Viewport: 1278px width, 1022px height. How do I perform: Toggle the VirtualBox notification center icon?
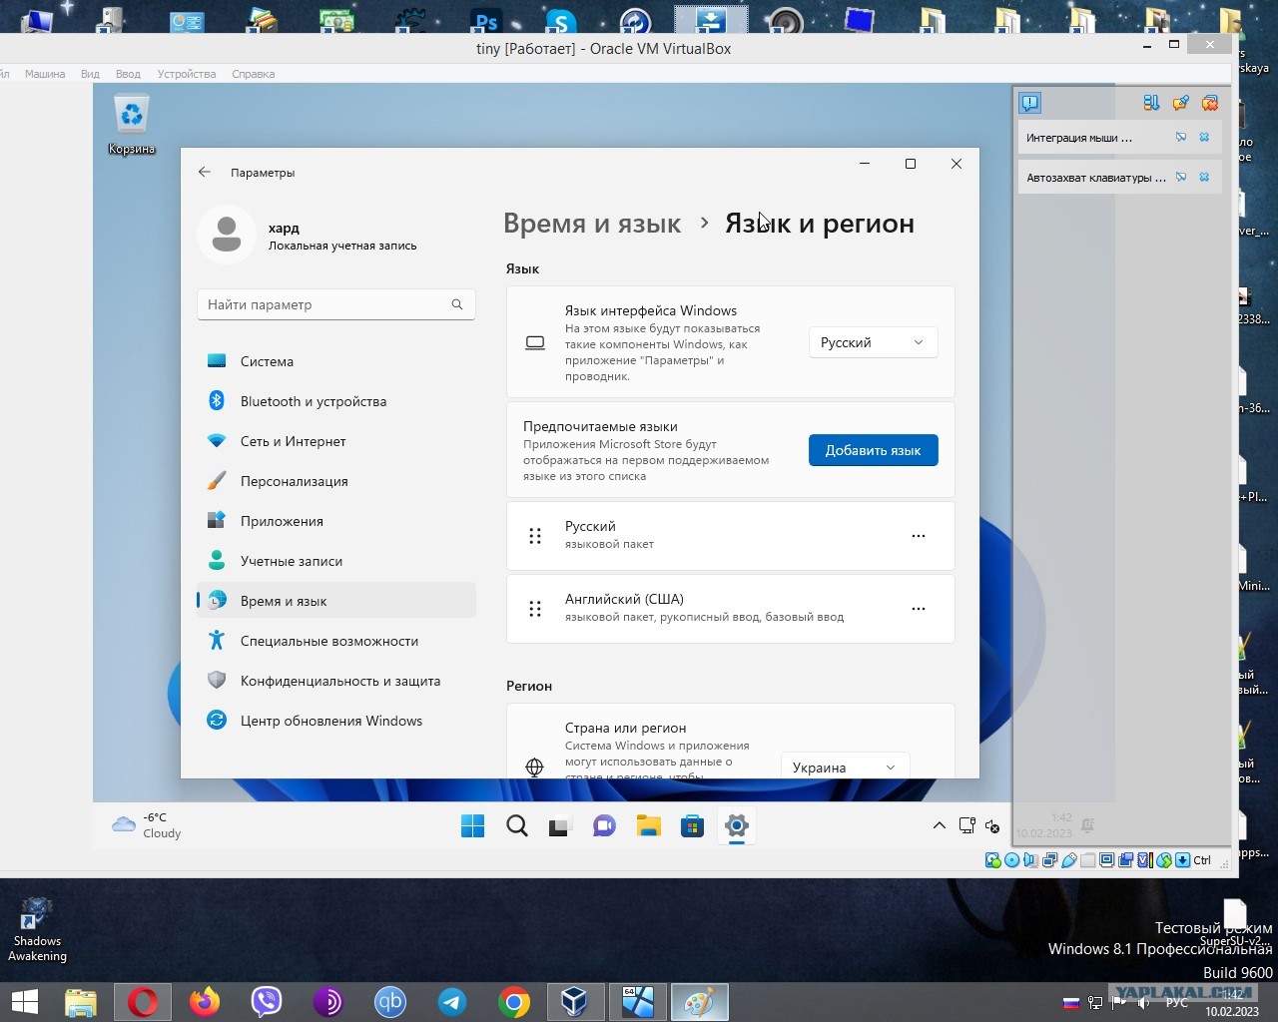tap(1030, 103)
